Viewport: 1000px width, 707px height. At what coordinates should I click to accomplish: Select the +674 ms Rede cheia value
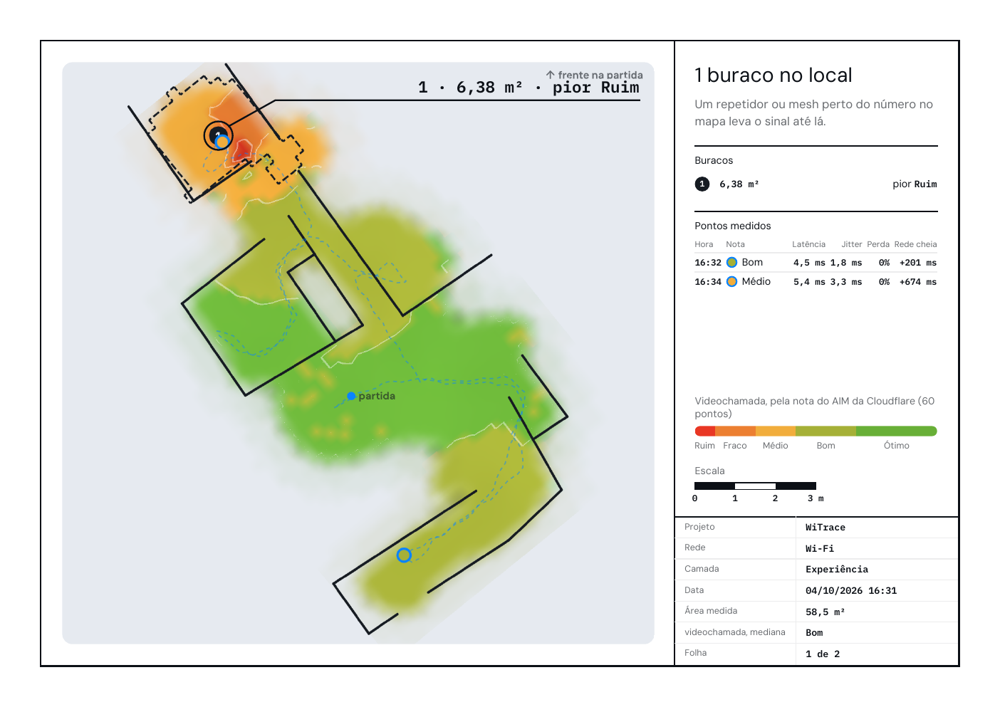(918, 282)
